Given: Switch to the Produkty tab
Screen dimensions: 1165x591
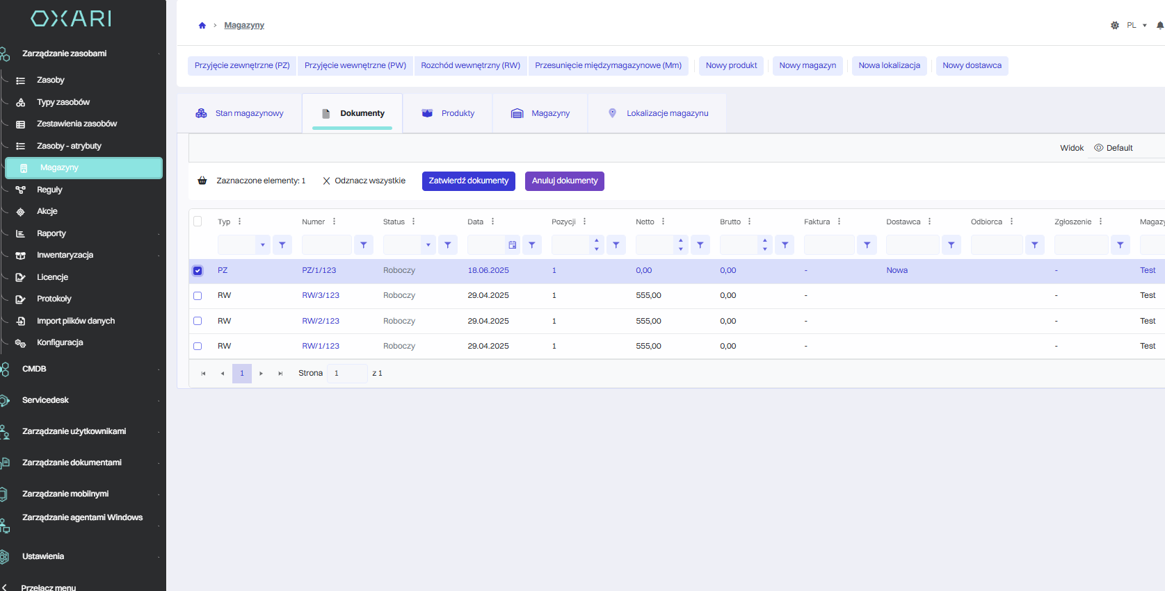Looking at the screenshot, I should pos(448,113).
